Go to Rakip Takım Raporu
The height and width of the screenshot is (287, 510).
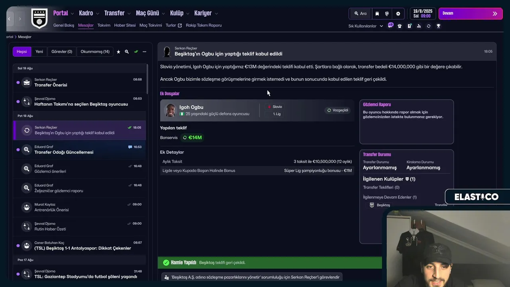[204, 25]
